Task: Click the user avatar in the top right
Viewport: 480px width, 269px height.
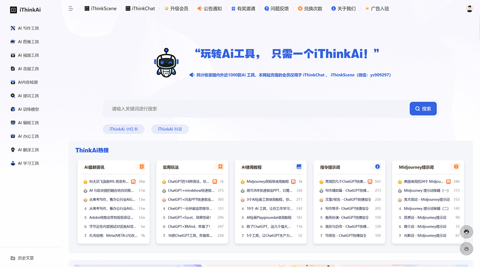Action: pos(469,8)
